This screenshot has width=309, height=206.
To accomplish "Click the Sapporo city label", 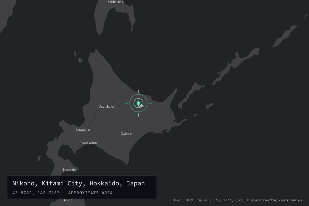I will click(83, 130).
